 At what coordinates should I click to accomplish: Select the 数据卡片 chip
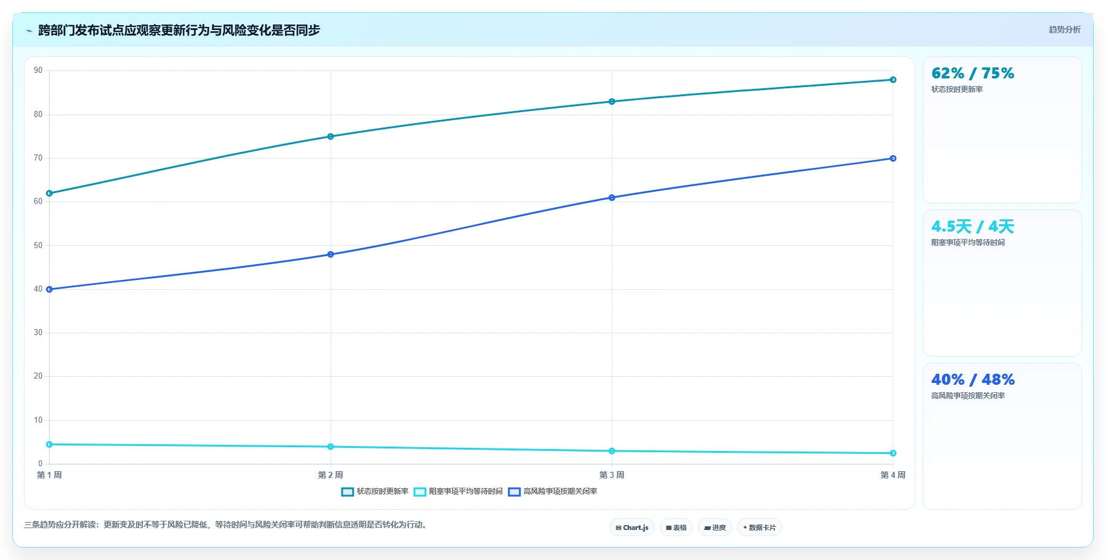760,528
